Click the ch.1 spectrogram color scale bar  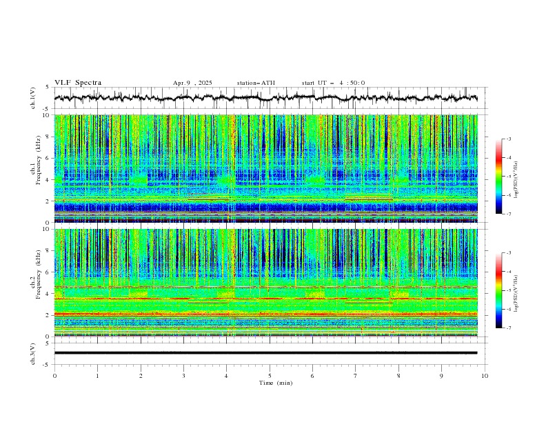(498, 177)
